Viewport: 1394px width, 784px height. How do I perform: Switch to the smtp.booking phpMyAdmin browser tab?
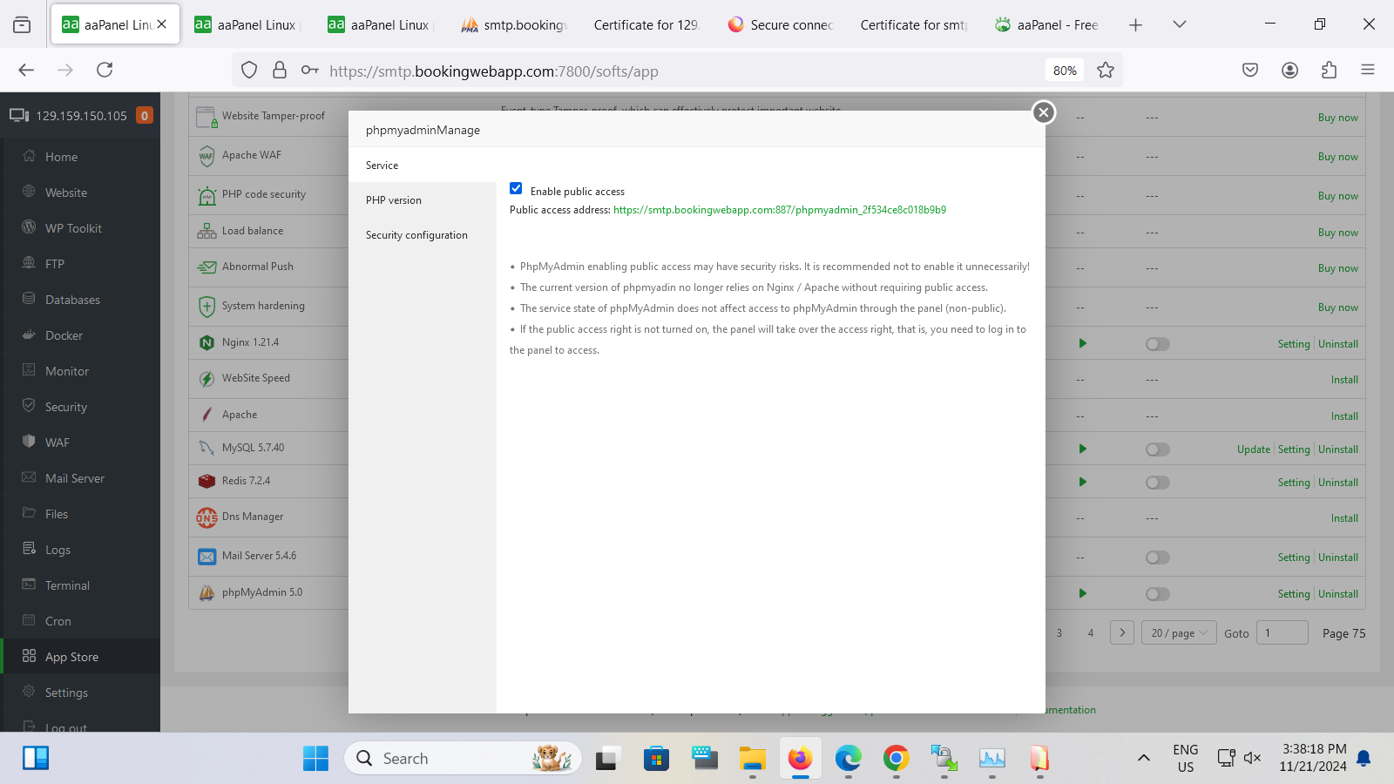coord(515,24)
